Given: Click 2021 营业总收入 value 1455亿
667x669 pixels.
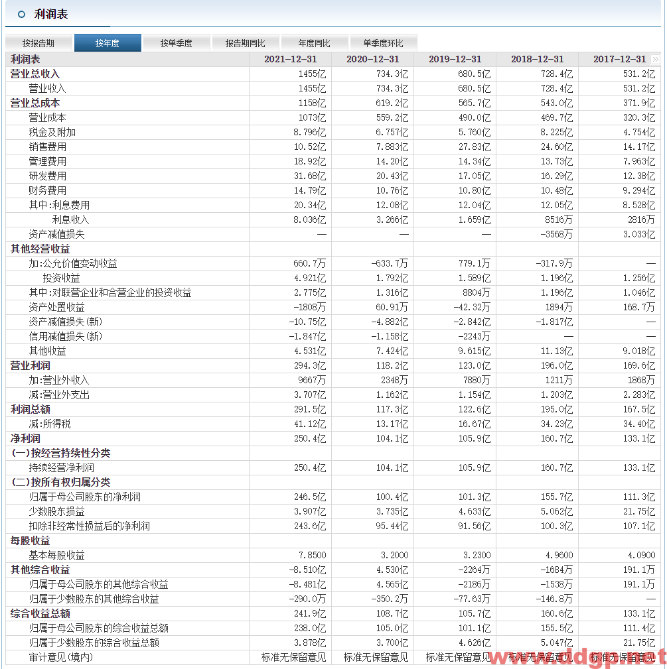Looking at the screenshot, I should pos(312,74).
